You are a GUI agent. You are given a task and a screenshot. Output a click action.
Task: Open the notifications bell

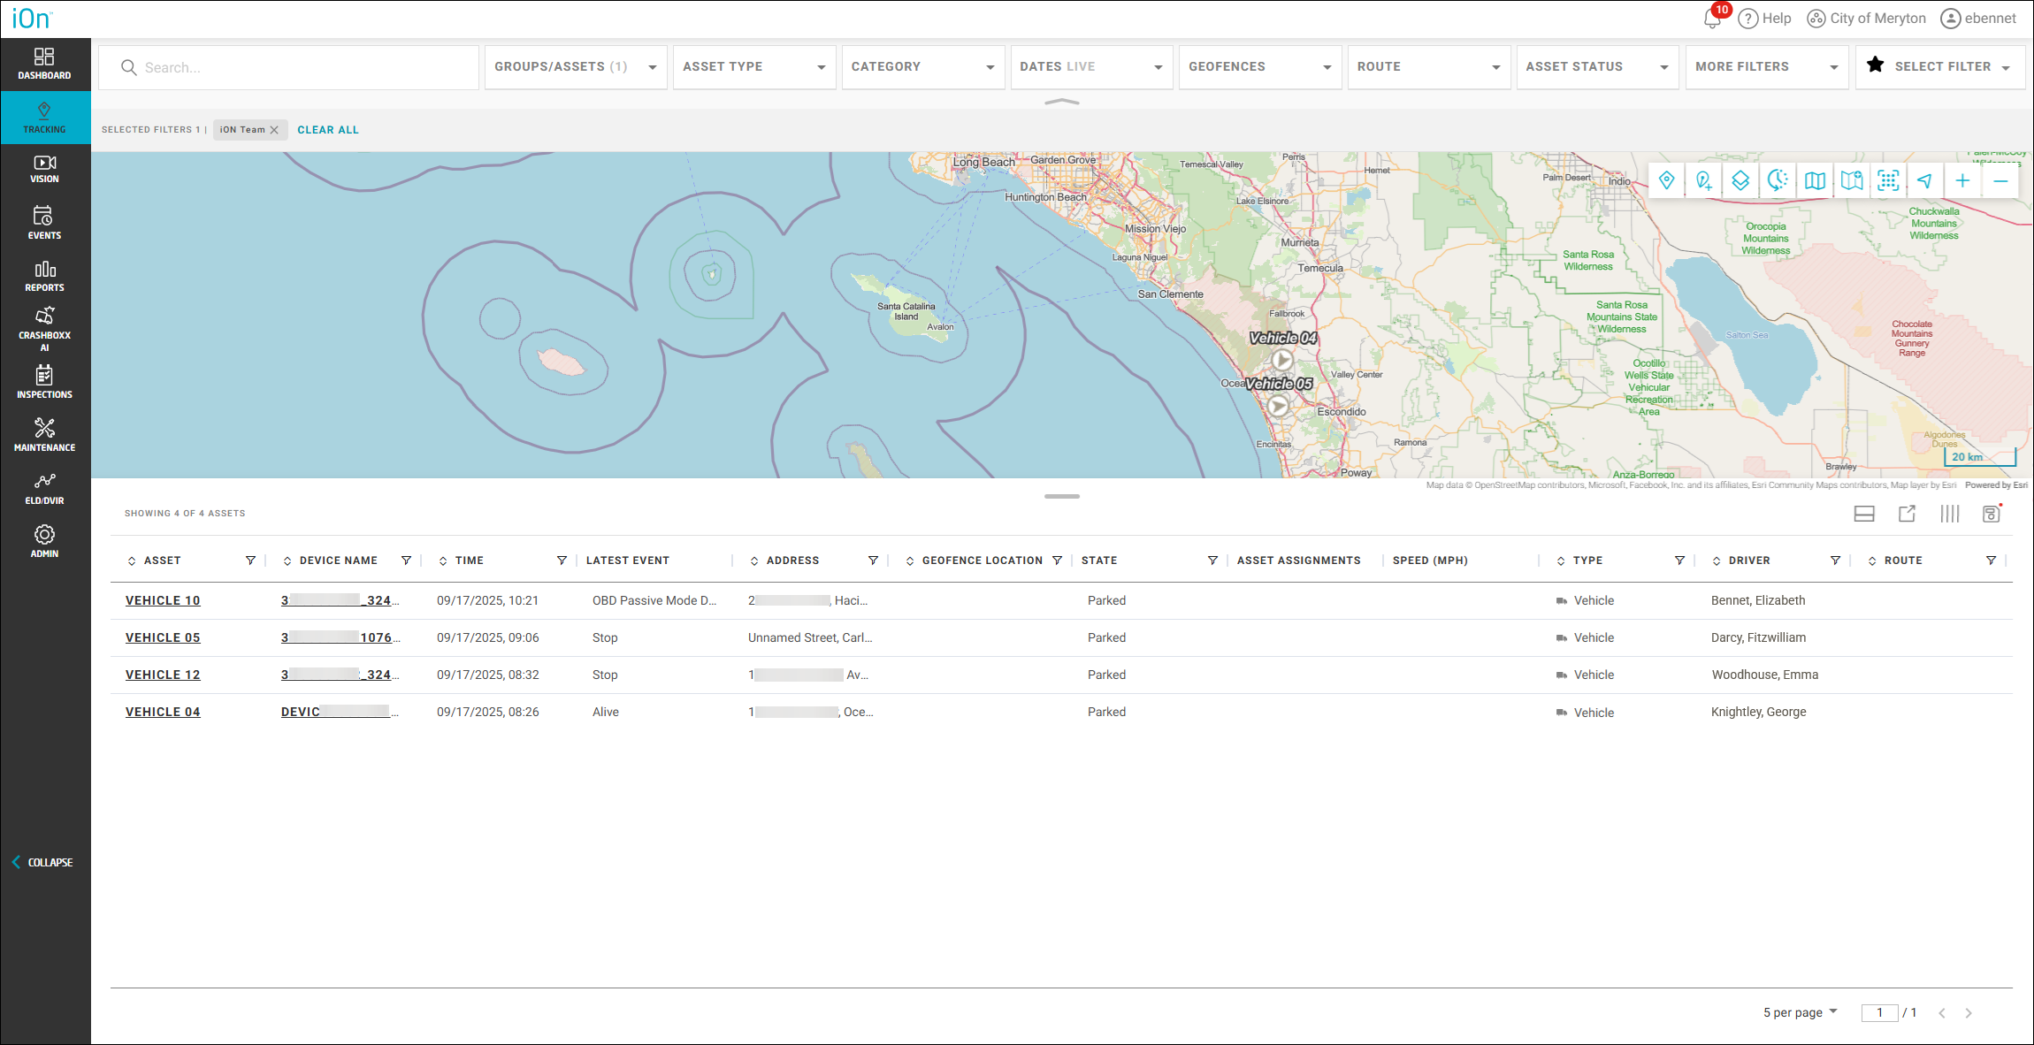click(x=1712, y=19)
